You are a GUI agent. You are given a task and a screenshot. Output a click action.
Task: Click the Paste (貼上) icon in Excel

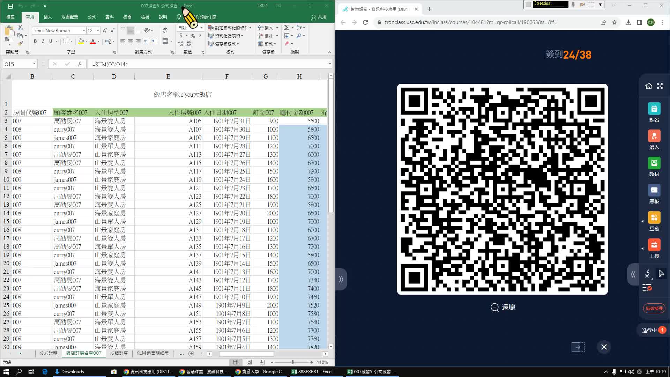pyautogui.click(x=9, y=32)
